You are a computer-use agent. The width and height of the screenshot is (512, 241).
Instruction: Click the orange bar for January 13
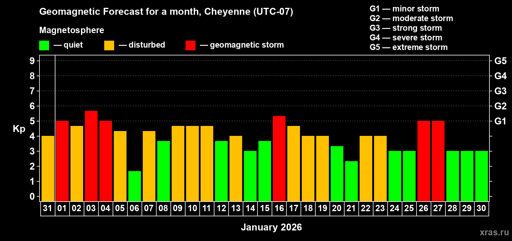pos(236,168)
